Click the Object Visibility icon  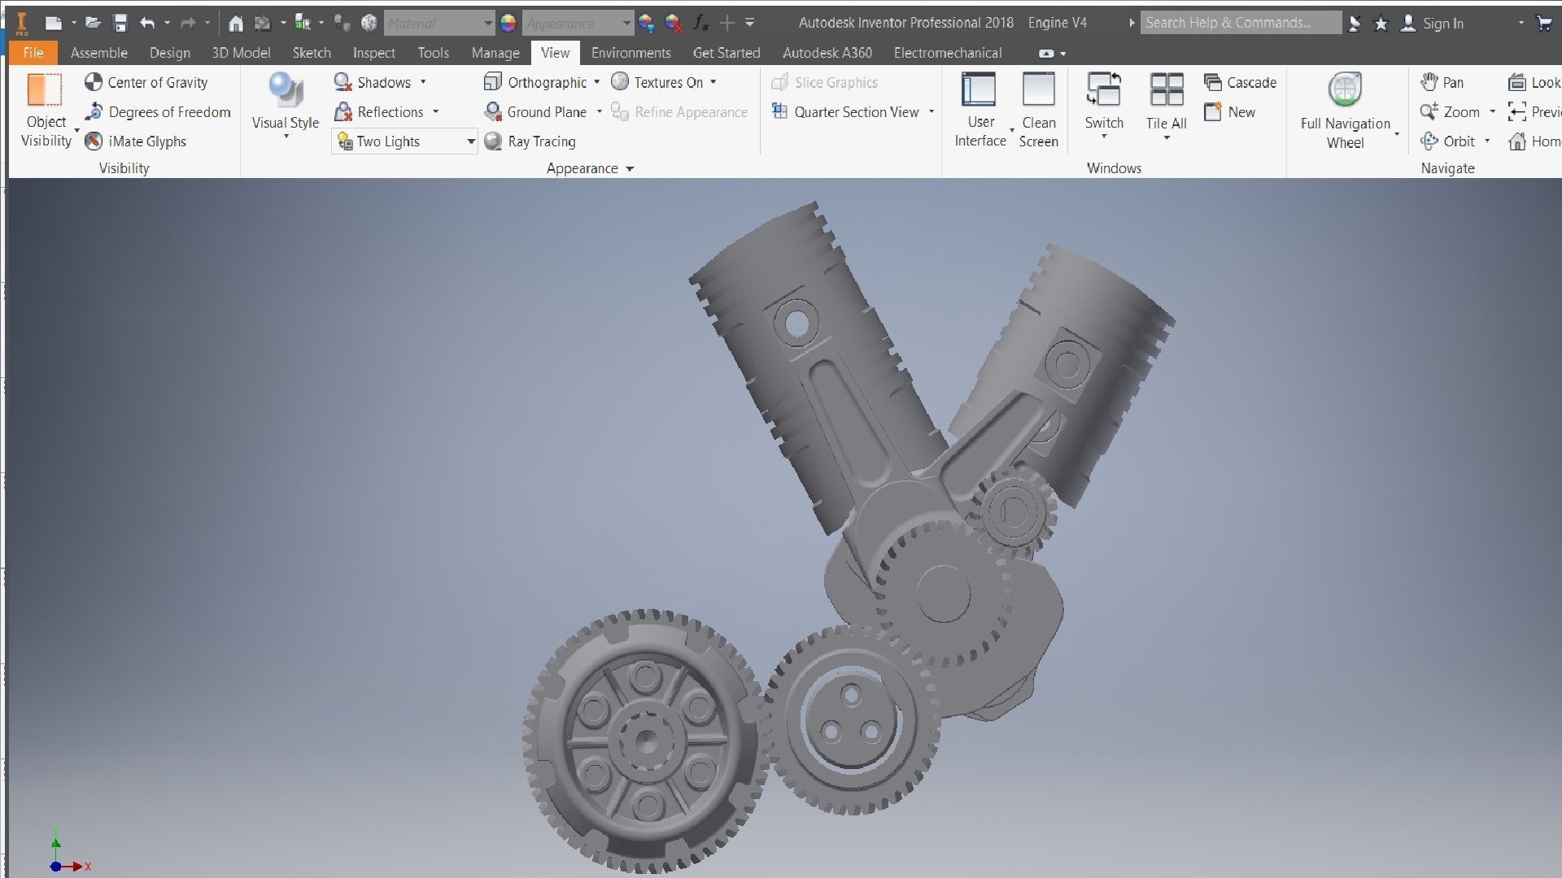click(x=45, y=89)
